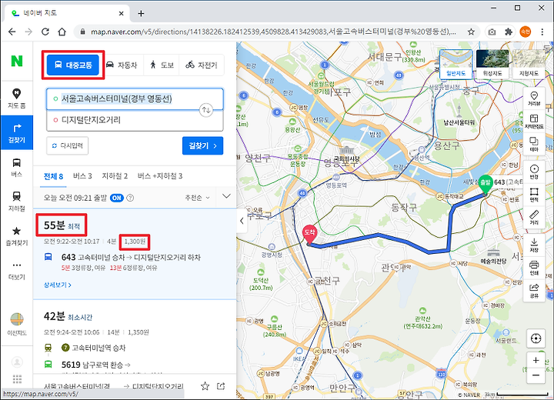Click the 길찾기 search route button
Viewport: 554px width, 400px height.
point(203,145)
